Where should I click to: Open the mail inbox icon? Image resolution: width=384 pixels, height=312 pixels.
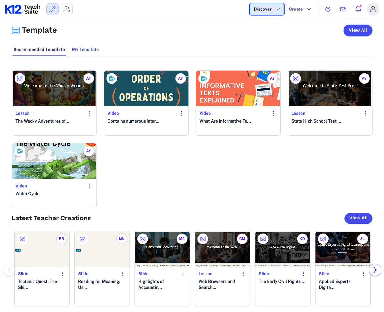click(x=343, y=9)
